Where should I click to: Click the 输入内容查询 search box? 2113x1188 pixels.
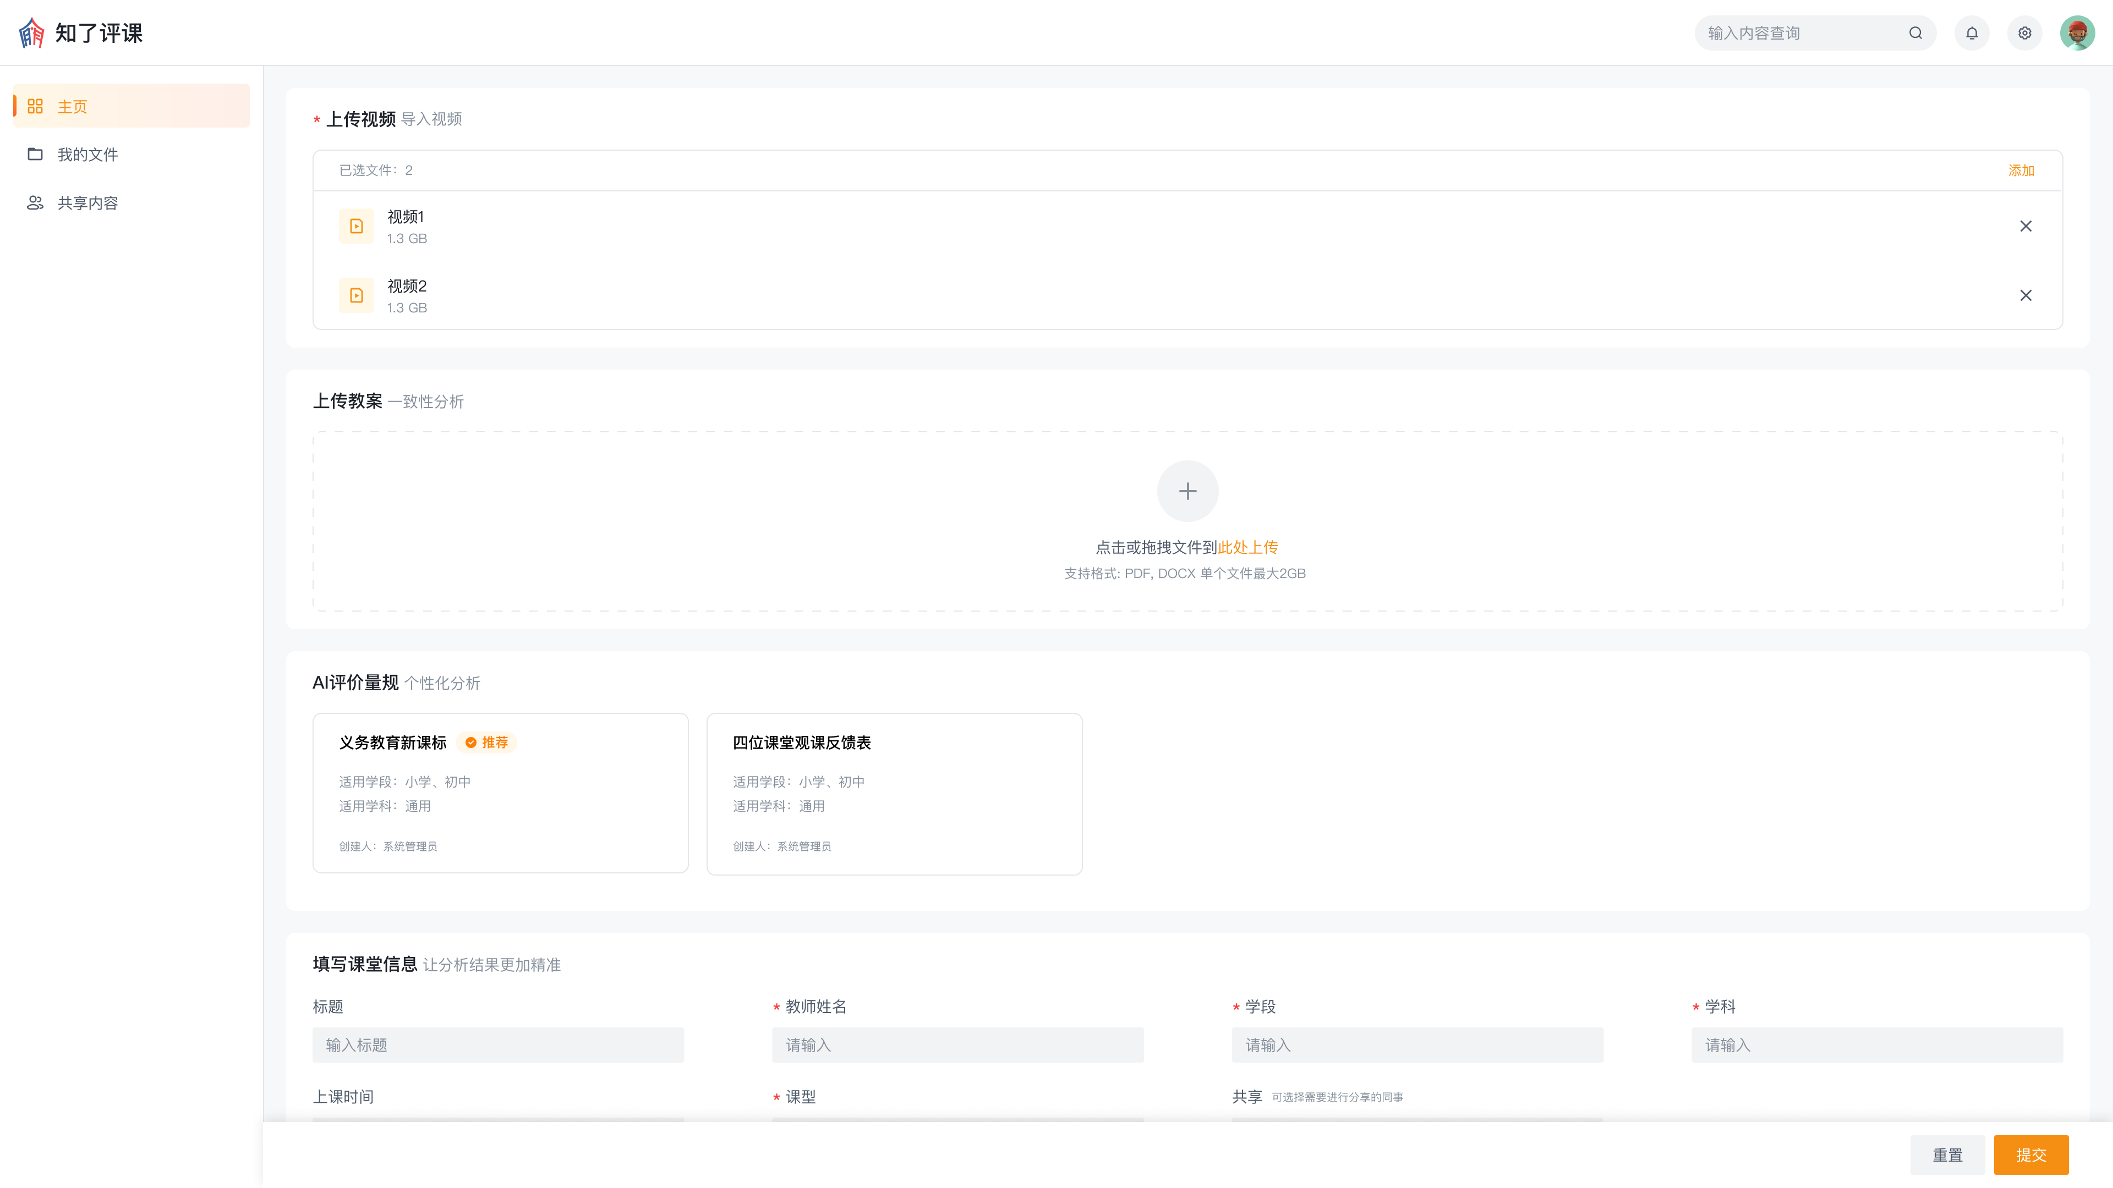tap(1814, 33)
